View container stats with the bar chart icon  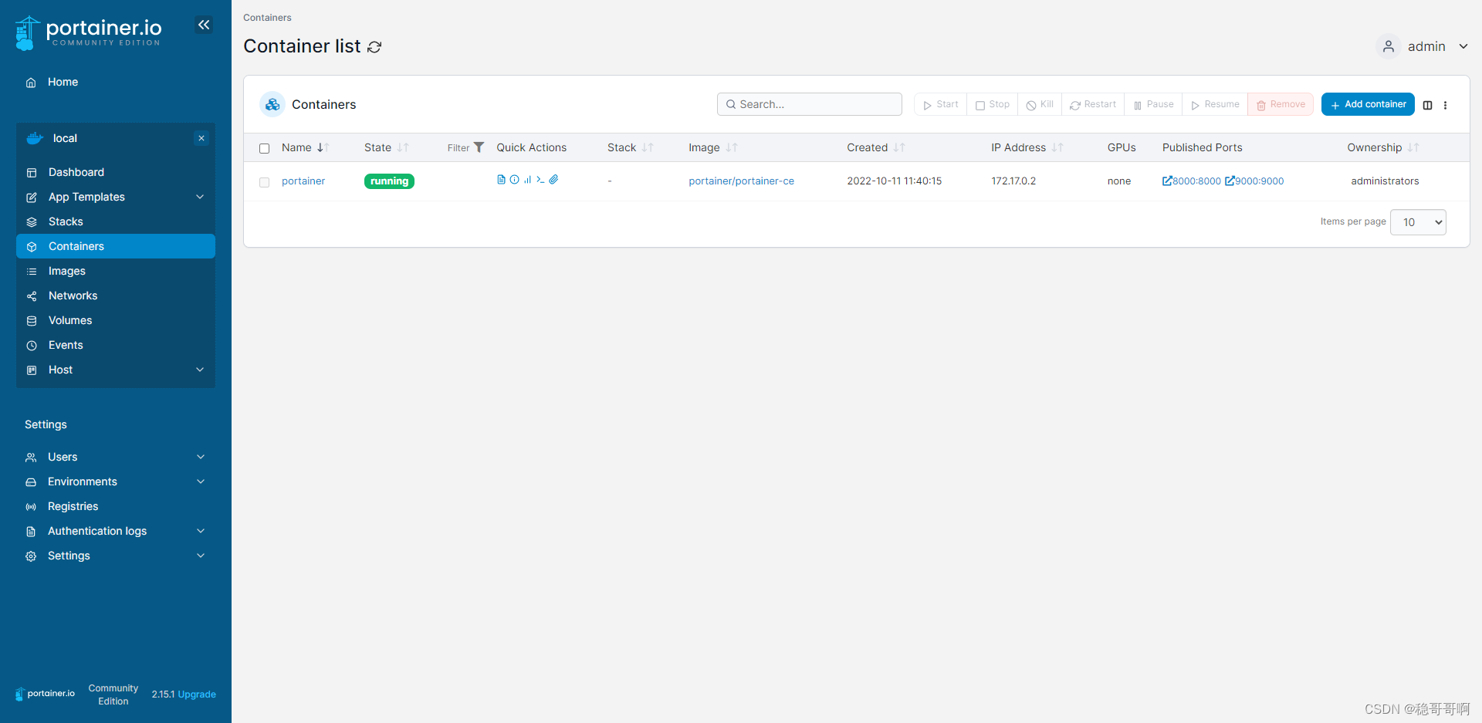tap(529, 180)
